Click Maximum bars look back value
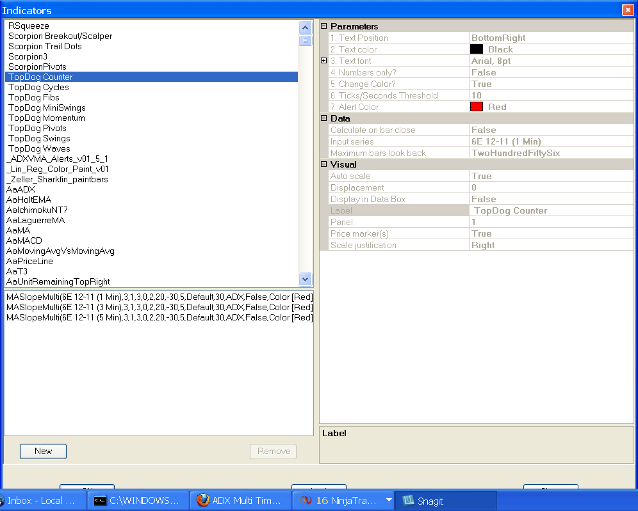This screenshot has height=511, width=638. (x=552, y=153)
